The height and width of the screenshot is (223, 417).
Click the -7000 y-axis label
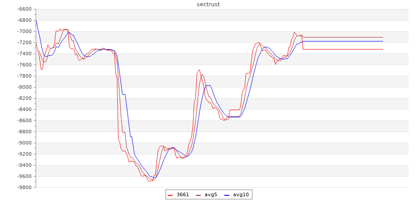pos(23,31)
